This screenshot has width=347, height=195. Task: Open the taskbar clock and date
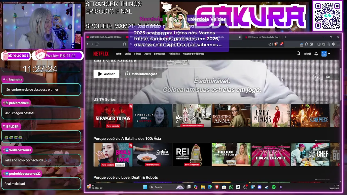(x=334, y=187)
